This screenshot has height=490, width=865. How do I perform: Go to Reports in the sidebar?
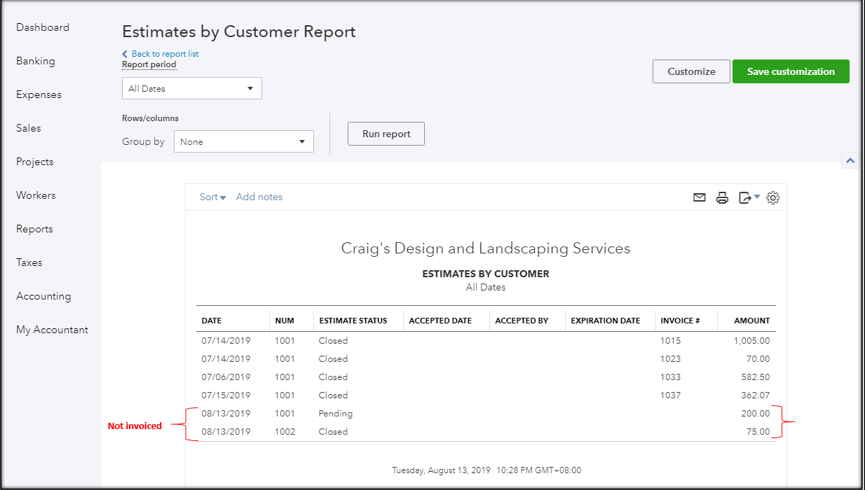tap(34, 229)
